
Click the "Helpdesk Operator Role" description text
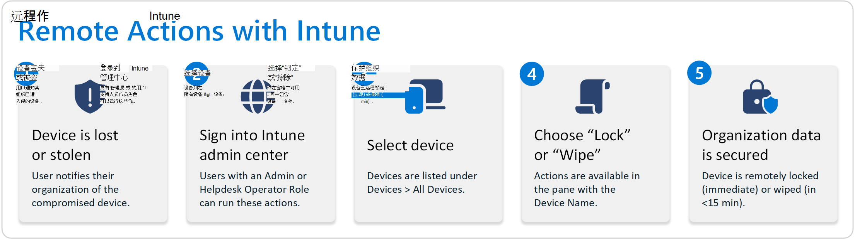pyautogui.click(x=254, y=189)
